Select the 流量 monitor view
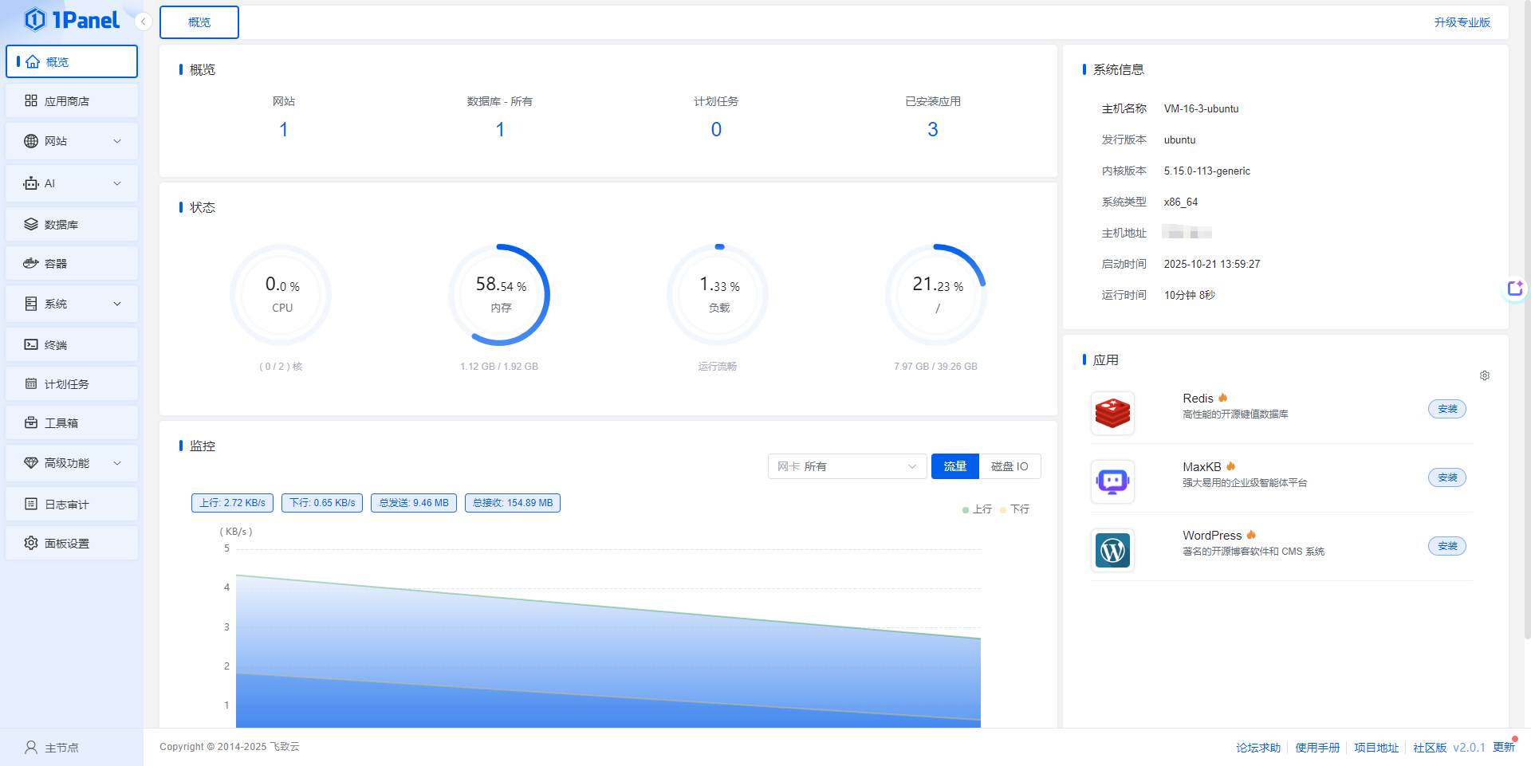The image size is (1531, 766). coord(954,466)
